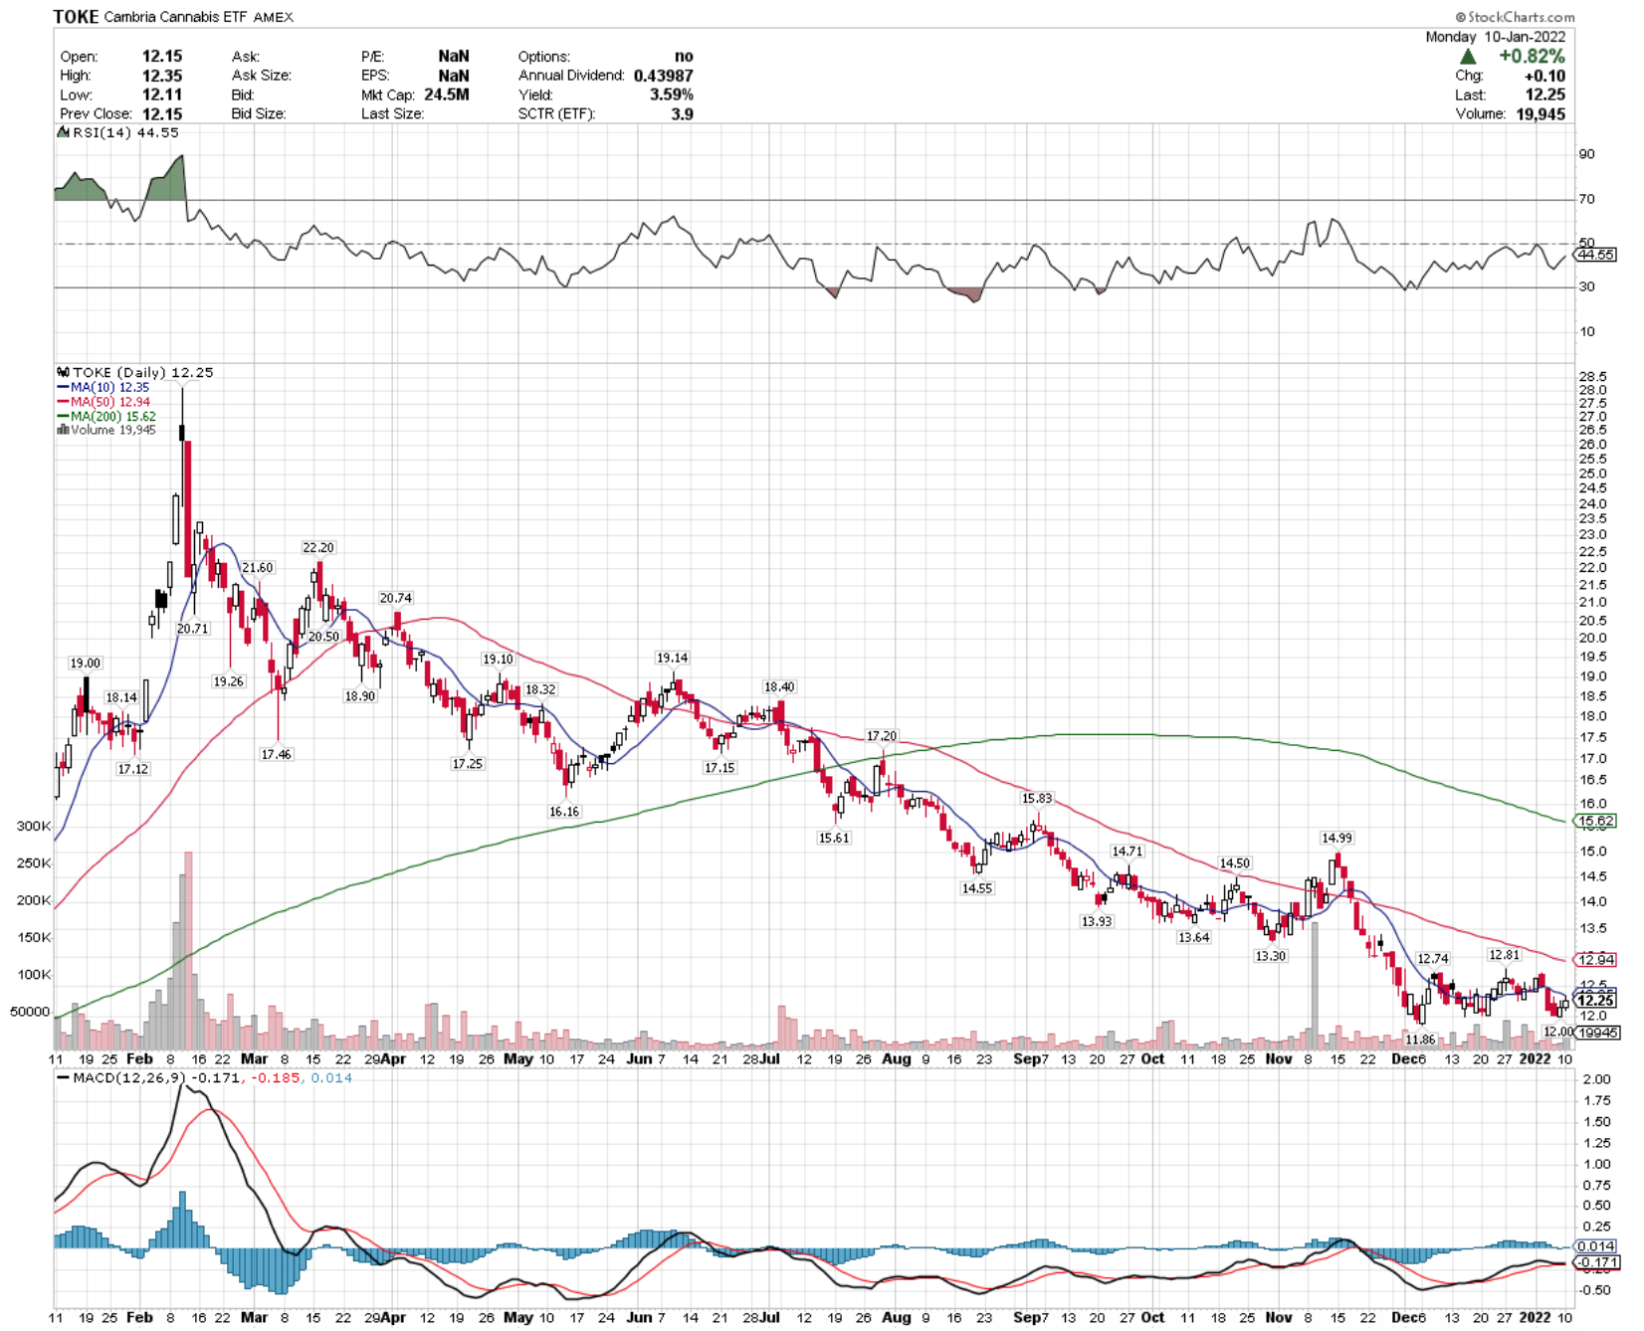Click the +0.82% percent change value

coord(1532,57)
